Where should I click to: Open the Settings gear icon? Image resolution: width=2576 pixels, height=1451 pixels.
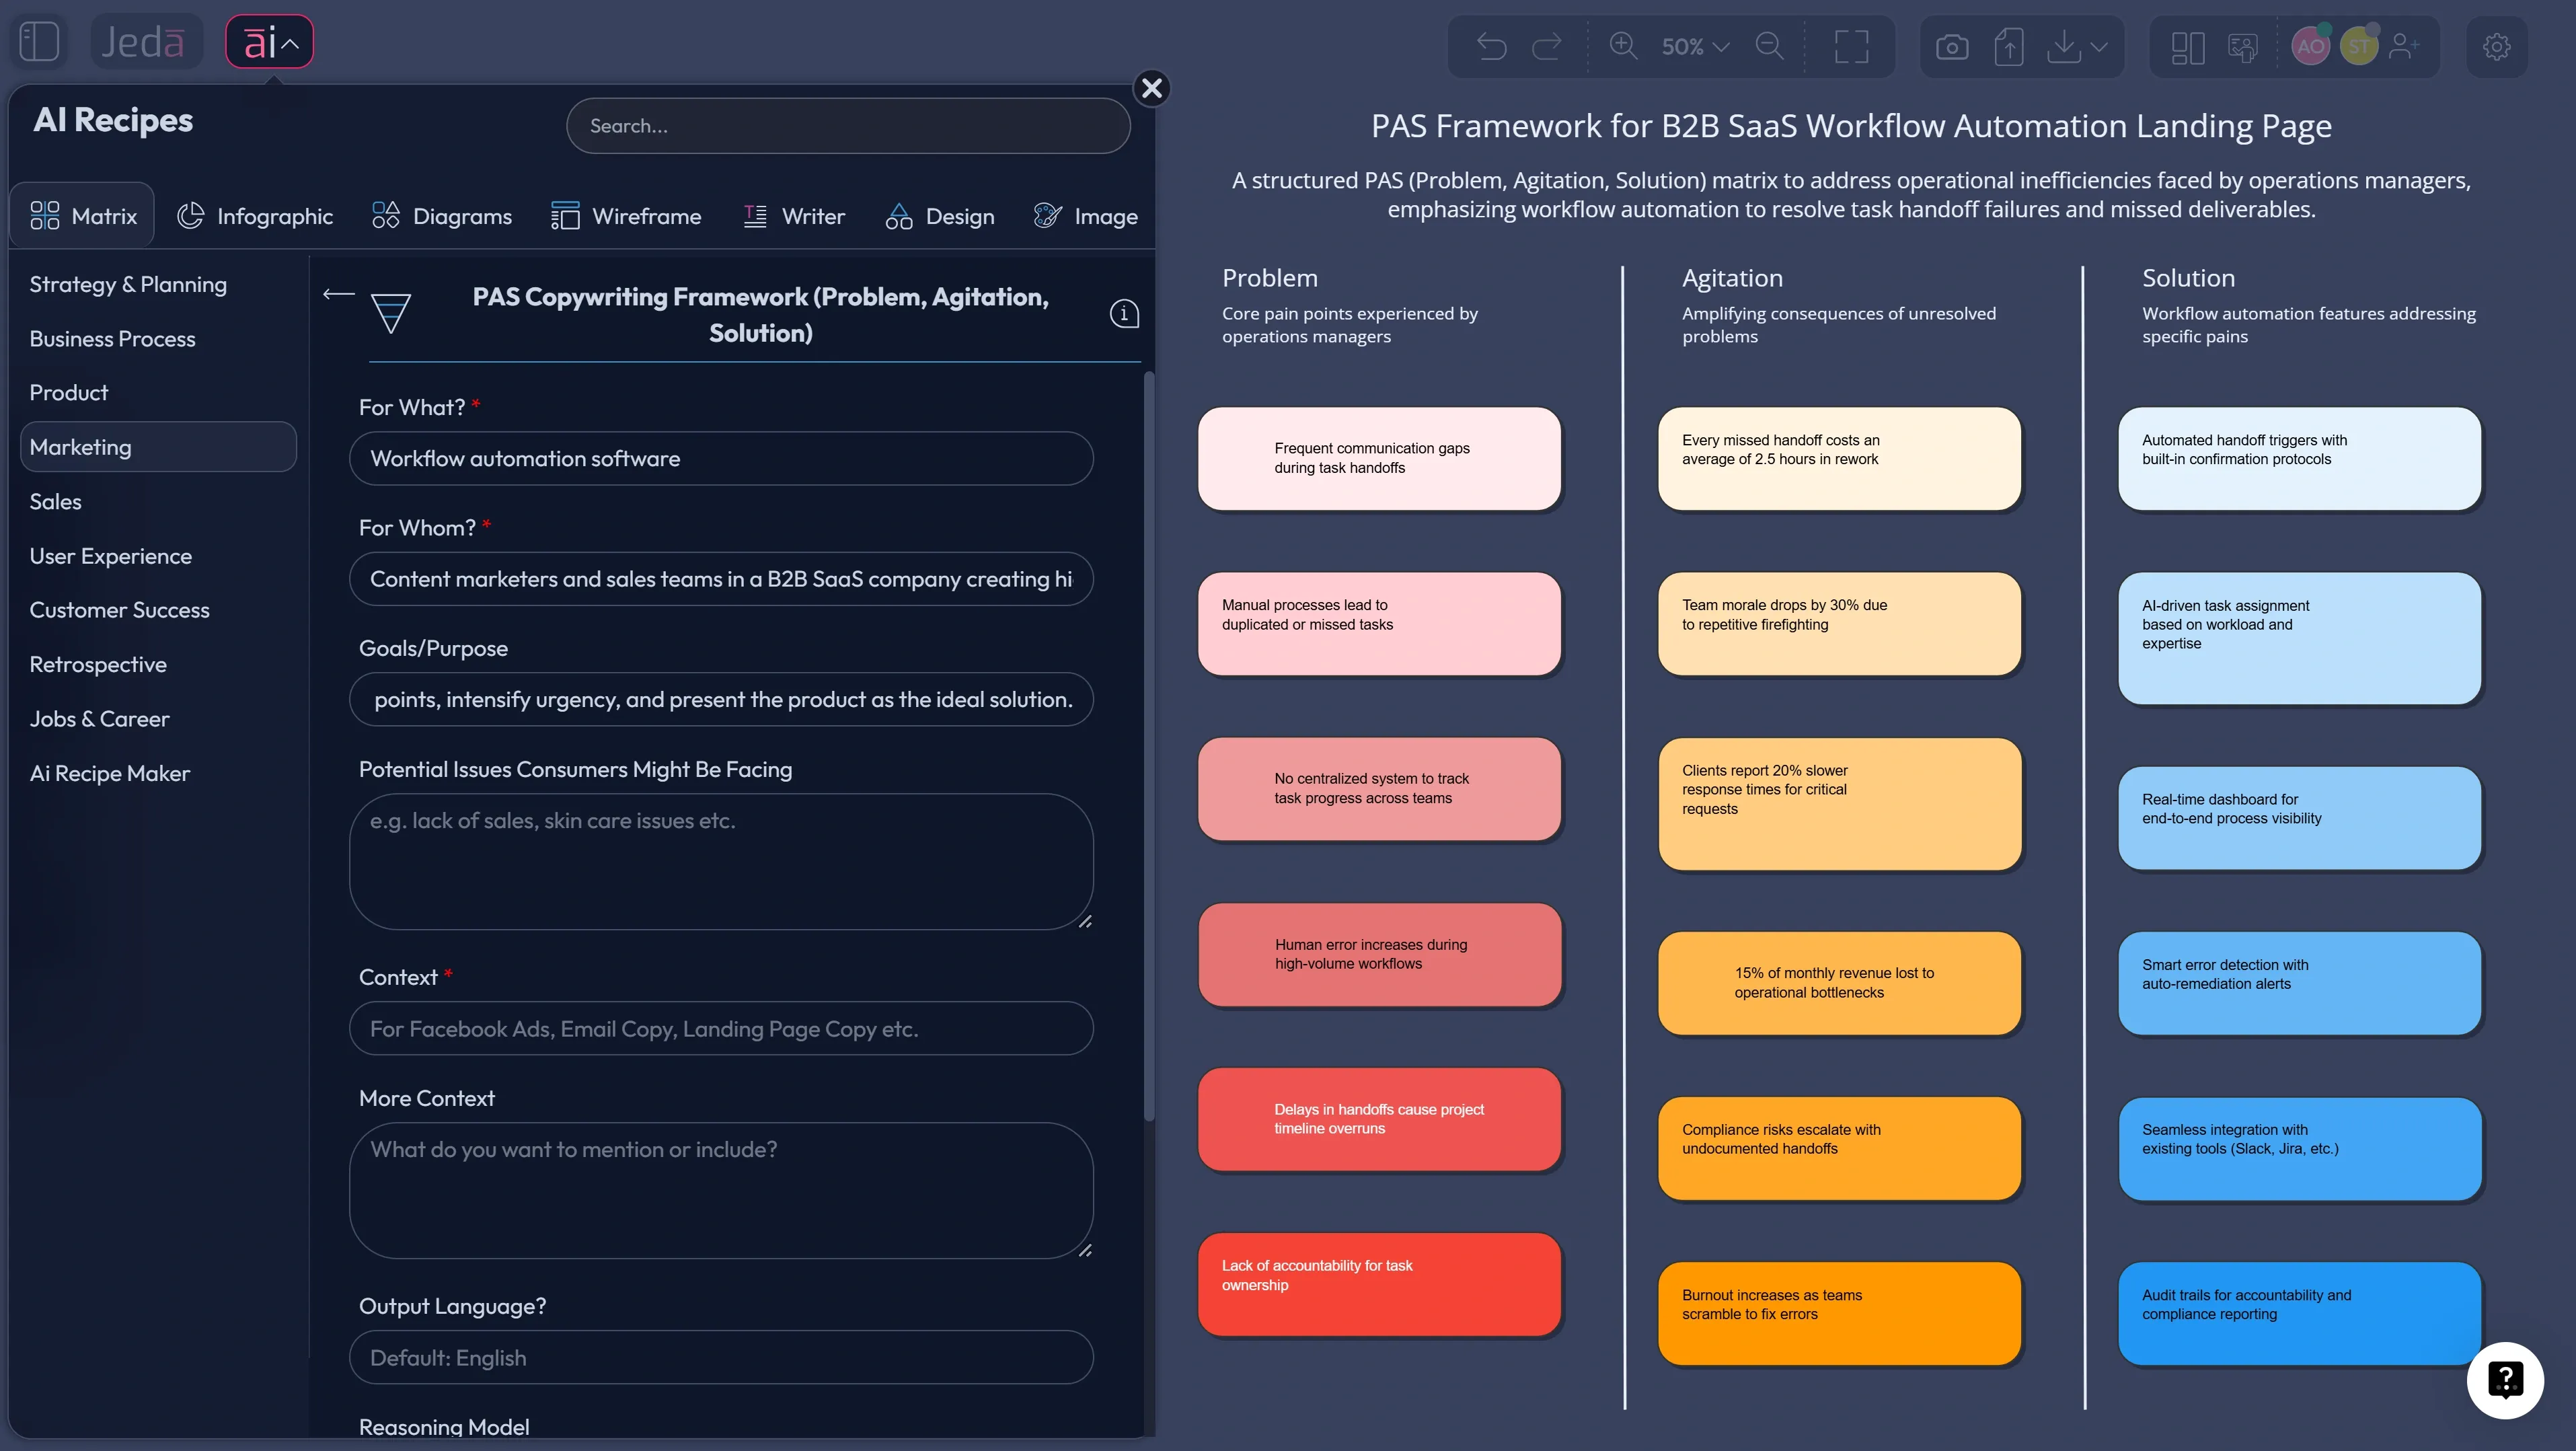(x=2496, y=46)
